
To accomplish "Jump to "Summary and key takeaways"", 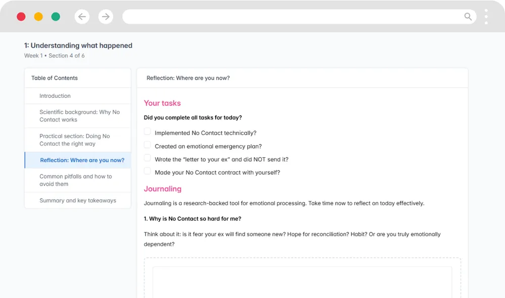I will [x=78, y=201].
